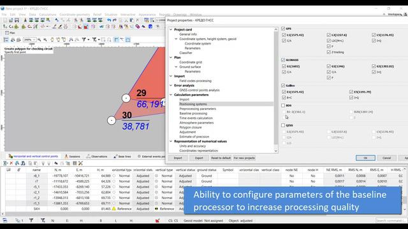Click the funnel filter icon in status bar

[31, 221]
